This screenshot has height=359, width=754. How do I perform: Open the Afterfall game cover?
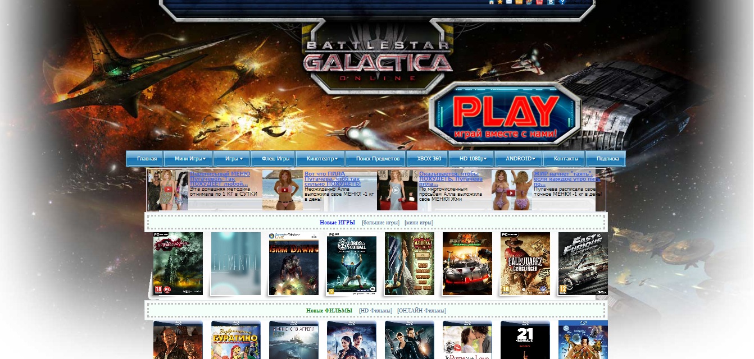tap(178, 264)
